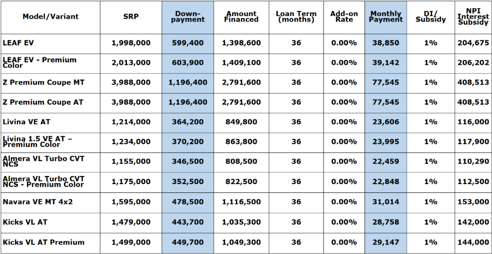The image size is (492, 254).
Task: Select Livina VE AT SRP 1,214,000
Action: [131, 122]
